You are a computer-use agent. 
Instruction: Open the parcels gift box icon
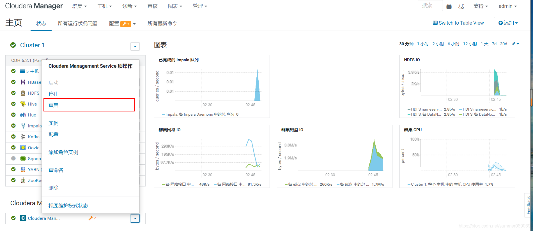coord(449,6)
